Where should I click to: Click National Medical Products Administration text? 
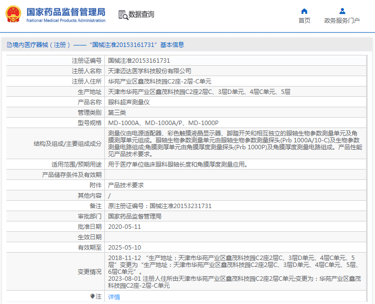[66, 21]
